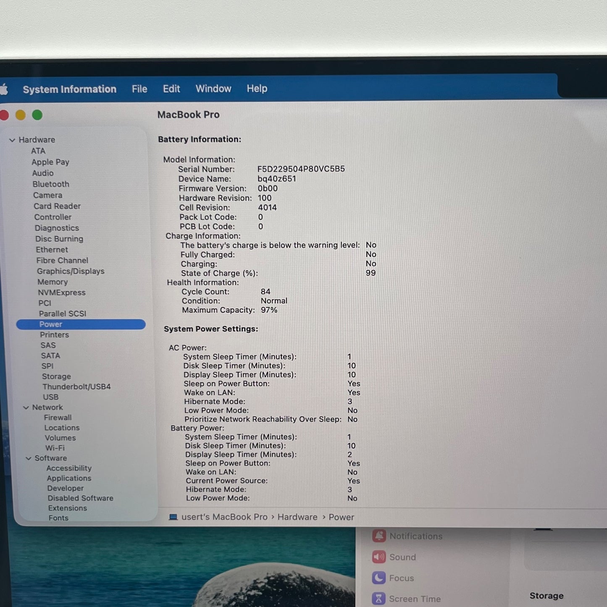Viewport: 607px width, 607px height.
Task: Open the Apple menu icon
Action: [x=4, y=89]
